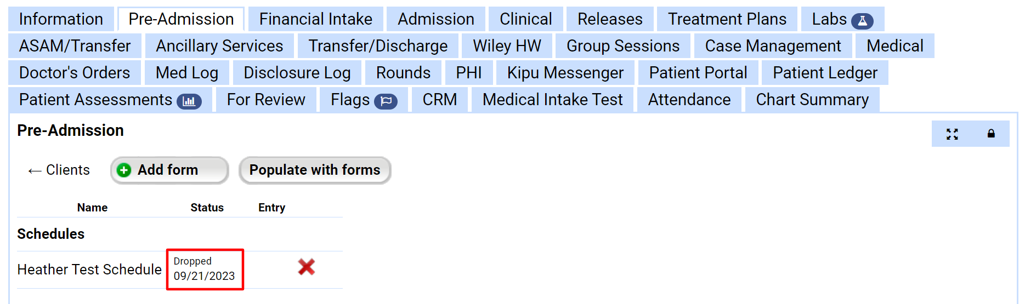Switch to the Treatment Plans tab

pyautogui.click(x=727, y=19)
